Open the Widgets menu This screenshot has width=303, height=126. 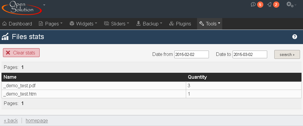tap(83, 24)
